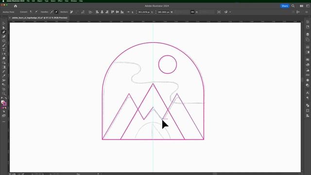Screen dimensions: 311x175
Task: Swap fill and stroke colors
Action: [x=6, y=98]
